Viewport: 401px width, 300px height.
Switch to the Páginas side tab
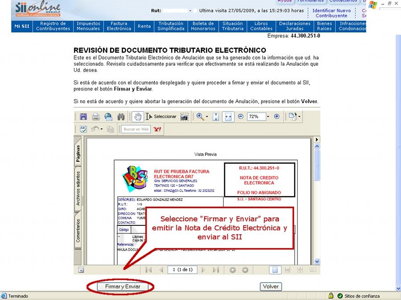(x=78, y=153)
